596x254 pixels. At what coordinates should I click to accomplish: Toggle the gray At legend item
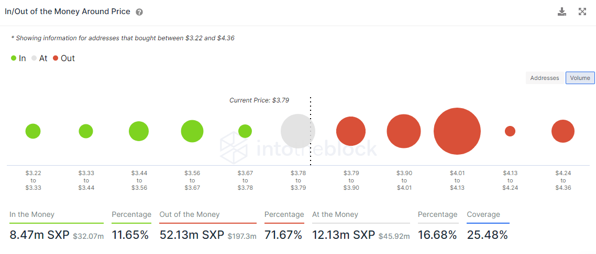click(x=39, y=59)
